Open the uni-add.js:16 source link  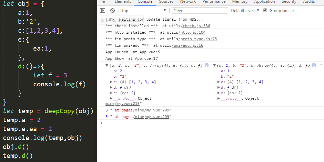click(188, 45)
